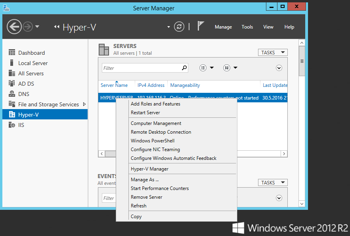Click the DNS icon in sidebar
The image size is (350, 236).
coord(12,94)
